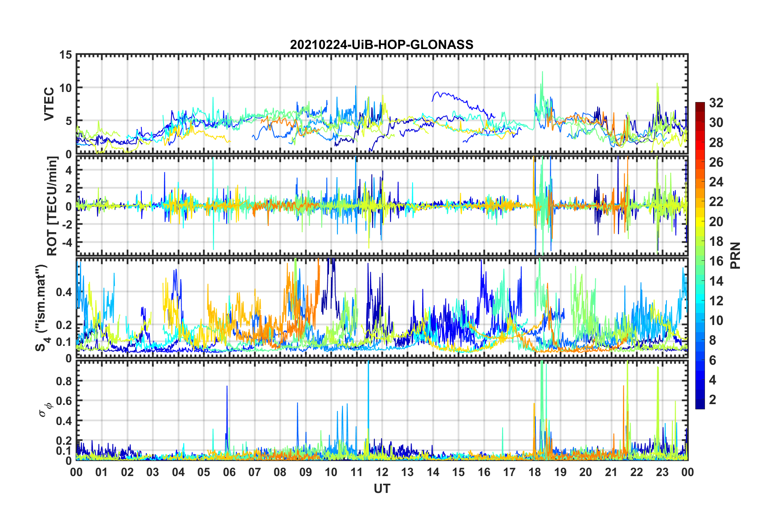Click x-axis tick label 13
Screen dimensions: 764x511
pos(407,472)
